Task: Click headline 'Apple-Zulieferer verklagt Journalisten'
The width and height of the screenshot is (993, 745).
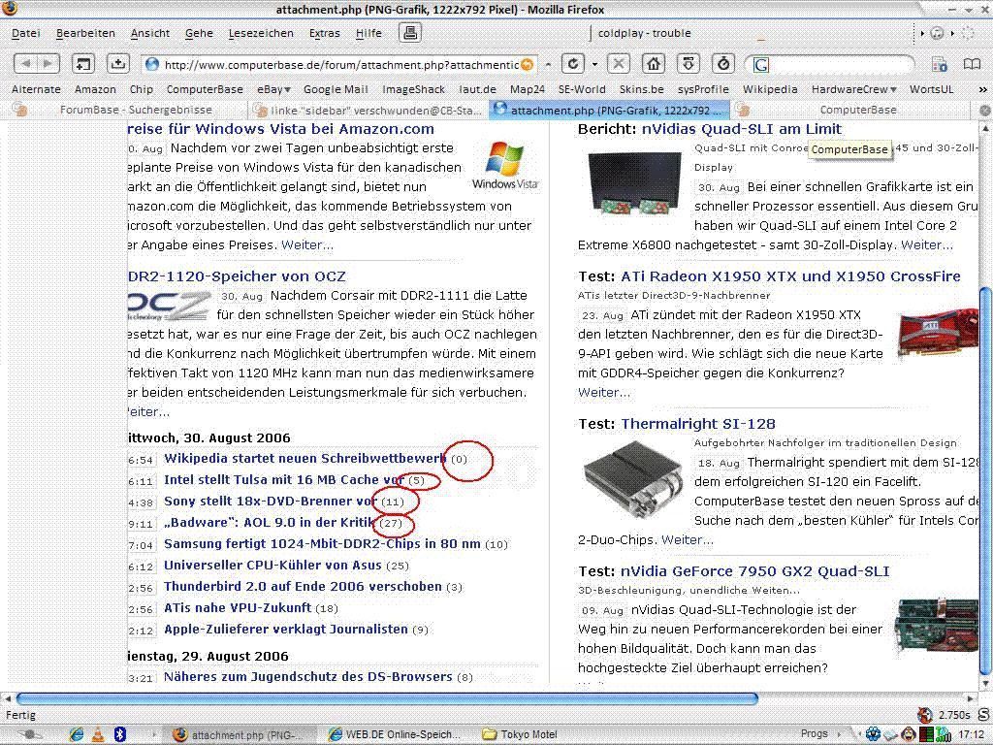Action: pos(286,629)
